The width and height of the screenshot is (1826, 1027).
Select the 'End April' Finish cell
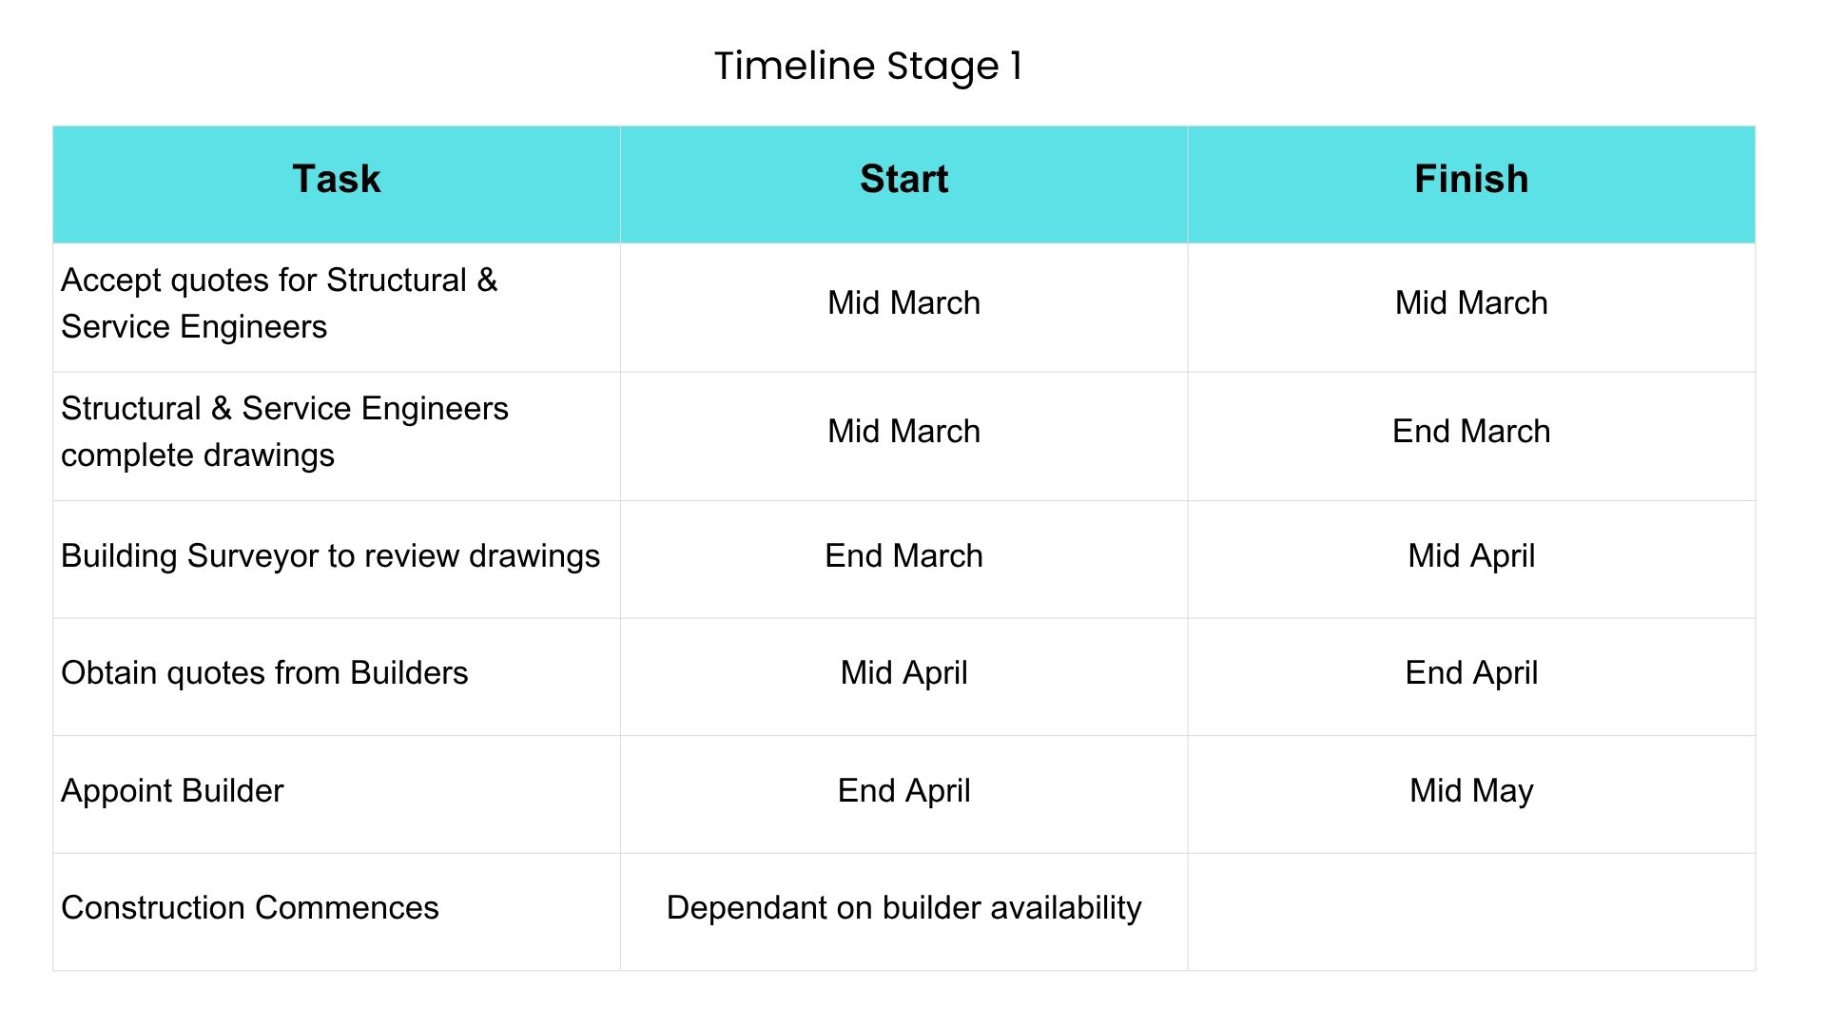click(1471, 673)
